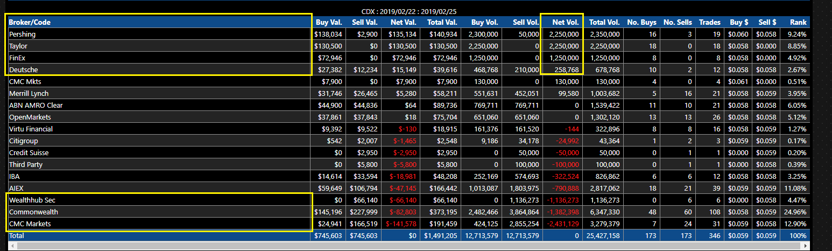Image resolution: width=832 pixels, height=251 pixels.
Task: Click CMC Markets' net value $-141,578
Action: (401, 224)
